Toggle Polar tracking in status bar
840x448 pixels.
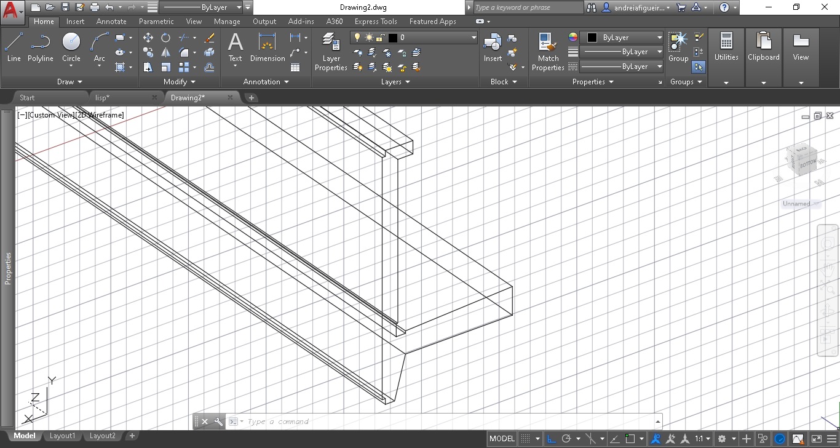[566, 439]
